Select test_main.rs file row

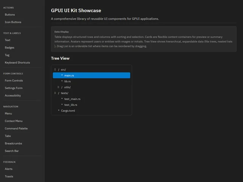(92, 99)
